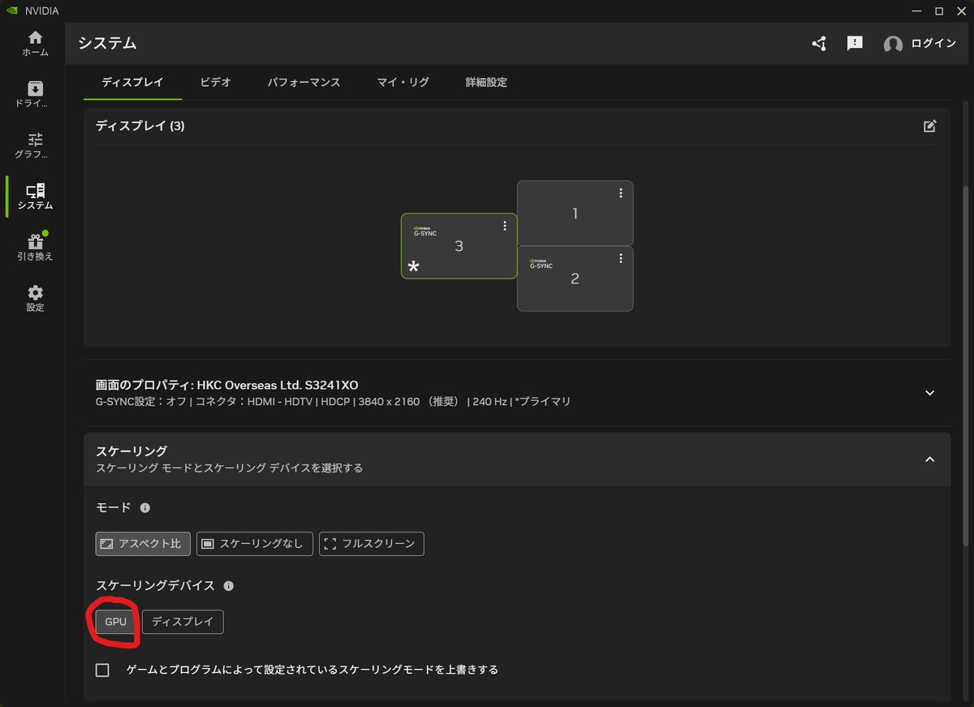The width and height of the screenshot is (974, 707).
Task: Open the 引き換え gift section
Action: [x=35, y=248]
